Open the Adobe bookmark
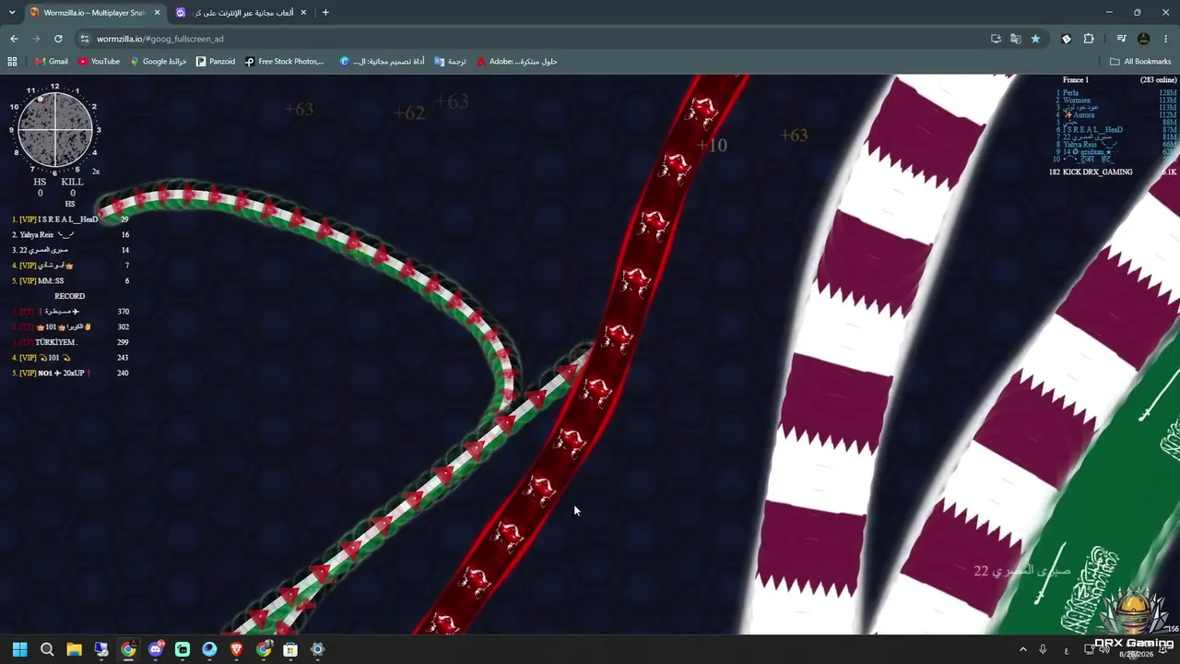Viewport: 1180px width, 664px height. [x=517, y=62]
